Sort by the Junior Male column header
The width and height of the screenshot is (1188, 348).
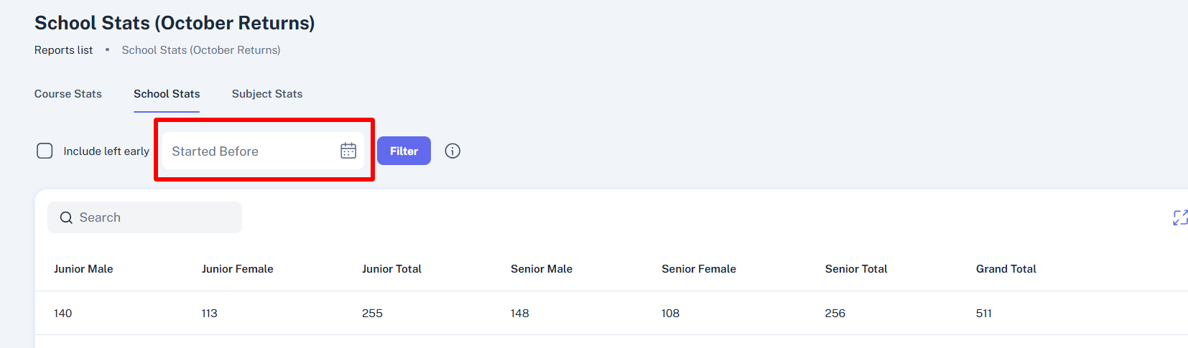(83, 269)
